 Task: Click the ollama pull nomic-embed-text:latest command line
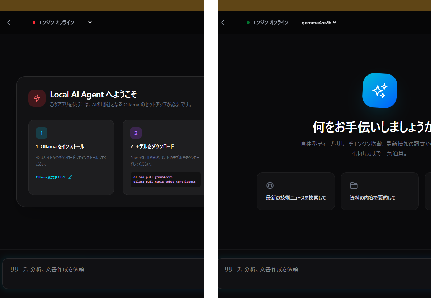[x=165, y=182]
